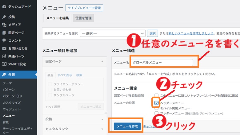240x135 pixels.
Task: Open カスタマイズ submenu item
Action: pyautogui.click(x=12, y=103)
